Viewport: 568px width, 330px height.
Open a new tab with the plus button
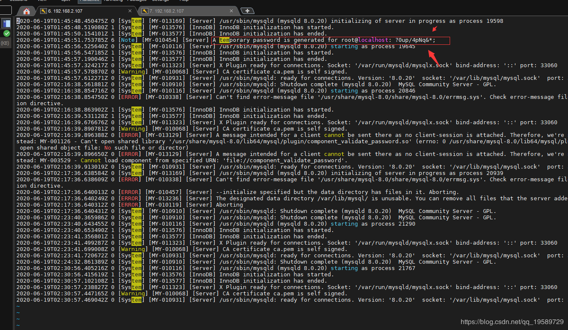pos(247,11)
